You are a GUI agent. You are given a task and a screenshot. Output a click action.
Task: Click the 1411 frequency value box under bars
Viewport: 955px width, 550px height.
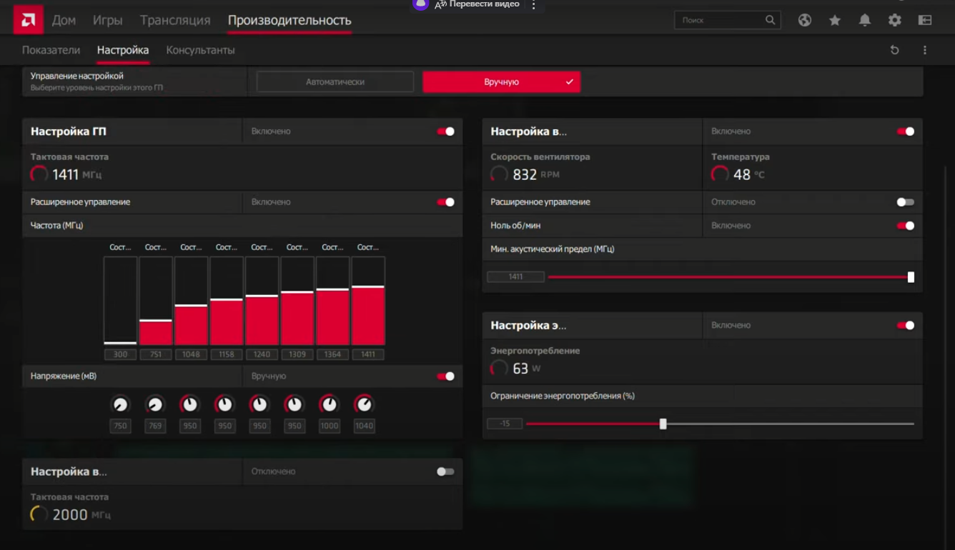point(368,354)
